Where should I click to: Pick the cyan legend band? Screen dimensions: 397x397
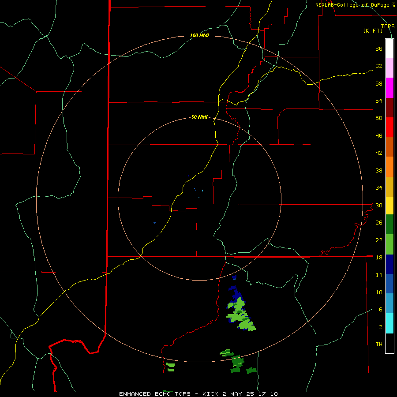point(390,323)
